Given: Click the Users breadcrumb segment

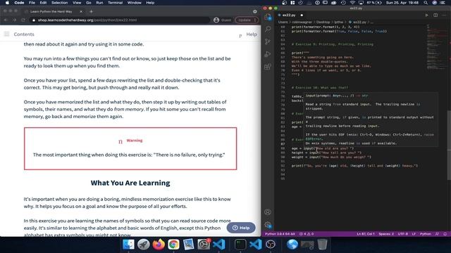Looking at the screenshot, I should click(x=283, y=22).
